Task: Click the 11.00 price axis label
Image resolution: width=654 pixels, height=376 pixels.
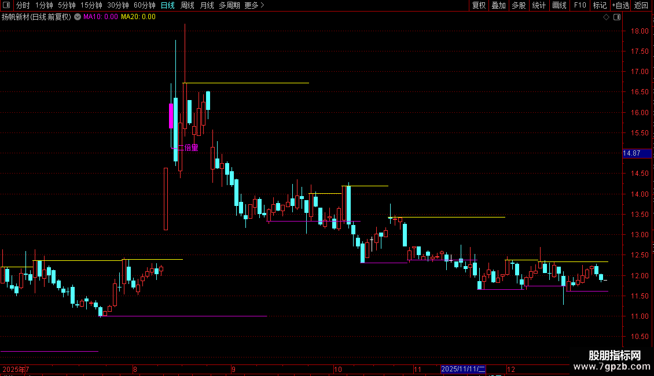Action: pyautogui.click(x=640, y=316)
